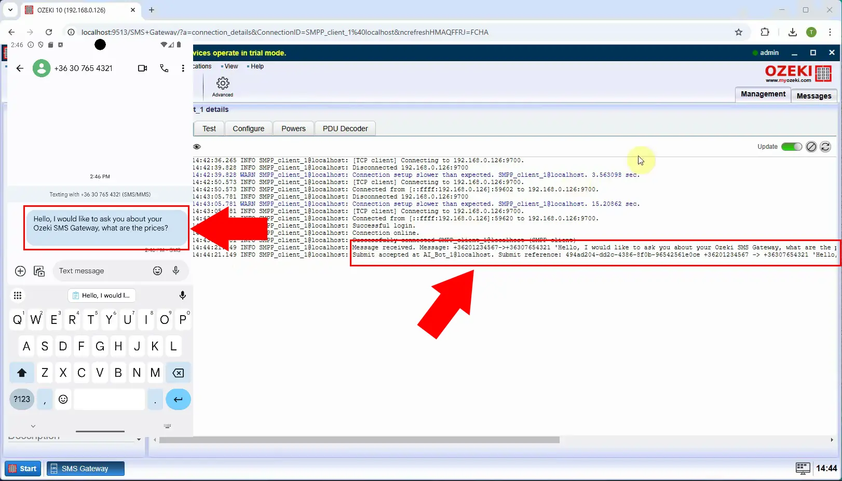
Task: Tap the gallery attach icon
Action: pos(39,271)
